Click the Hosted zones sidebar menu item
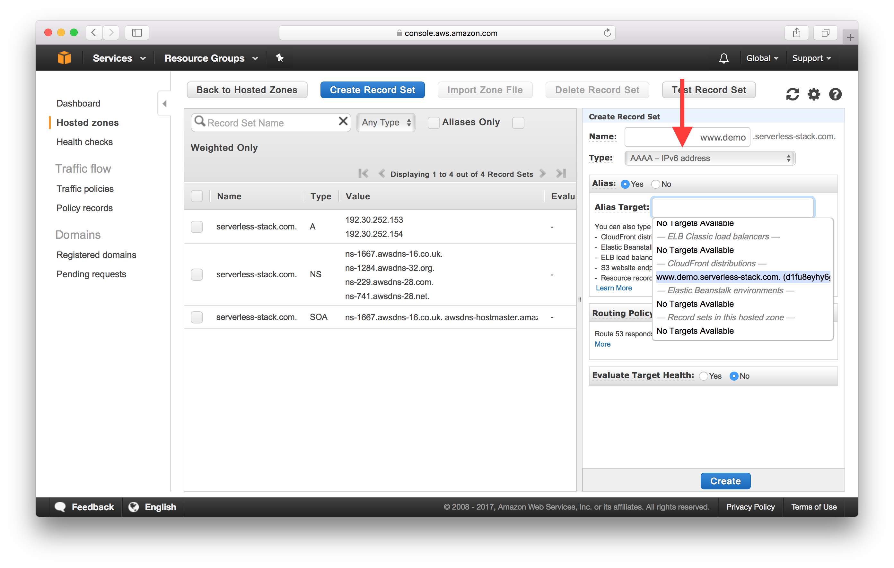The height and width of the screenshot is (568, 894). pos(88,122)
